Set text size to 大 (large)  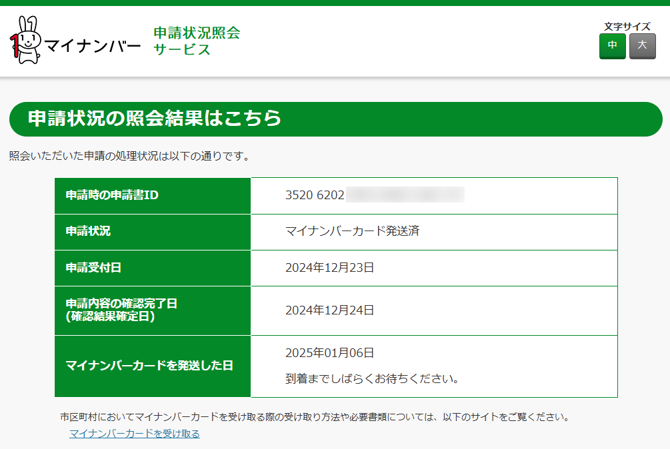click(x=642, y=46)
